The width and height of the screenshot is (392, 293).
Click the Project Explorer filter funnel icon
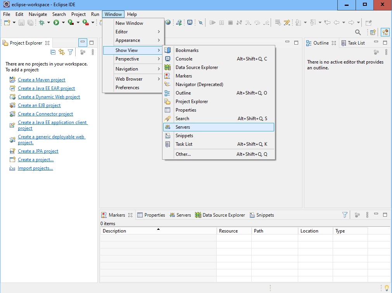pyautogui.click(x=71, y=52)
